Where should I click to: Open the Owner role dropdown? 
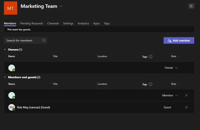(x=171, y=68)
